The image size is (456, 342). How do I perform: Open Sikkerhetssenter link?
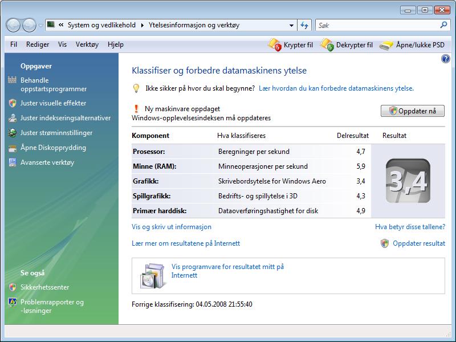[45, 287]
